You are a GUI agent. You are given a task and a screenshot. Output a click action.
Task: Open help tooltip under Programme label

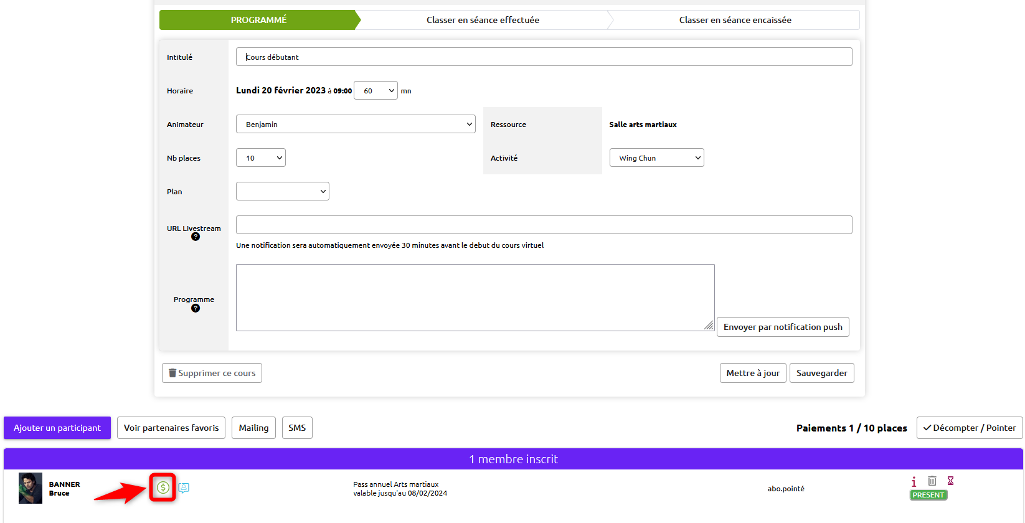click(x=196, y=308)
